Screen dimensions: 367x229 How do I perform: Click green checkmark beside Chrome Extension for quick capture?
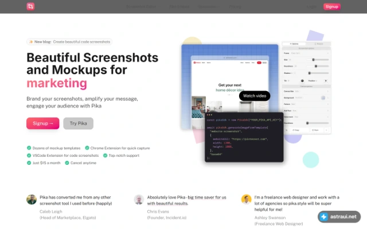87,148
